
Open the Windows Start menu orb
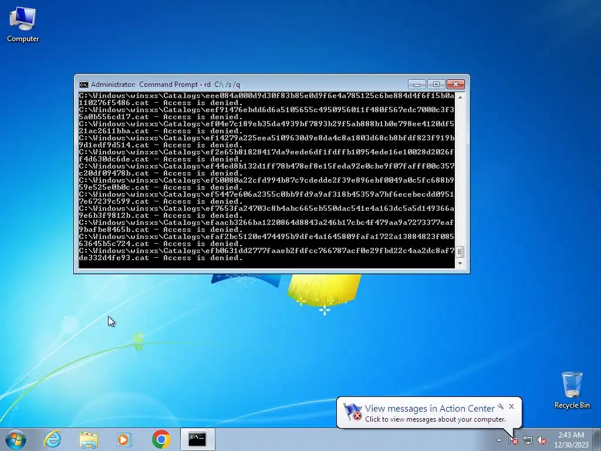(16, 439)
